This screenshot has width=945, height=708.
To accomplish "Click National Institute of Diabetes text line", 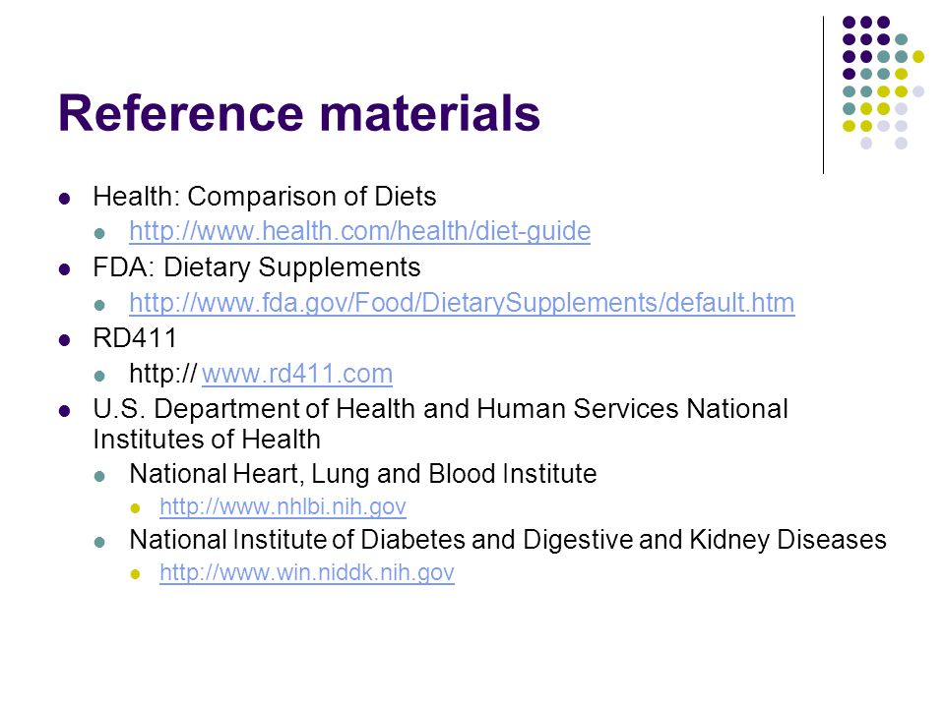I will click(508, 540).
